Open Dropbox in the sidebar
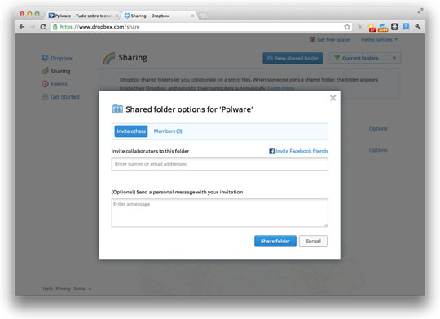The image size is (440, 319). 57,58
